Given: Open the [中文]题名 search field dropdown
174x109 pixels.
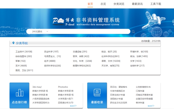Looking at the screenshot, I should coord(40,32).
